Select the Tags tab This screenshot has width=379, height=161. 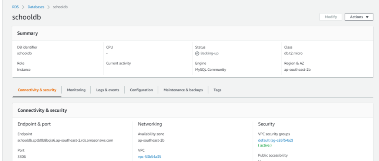218,90
